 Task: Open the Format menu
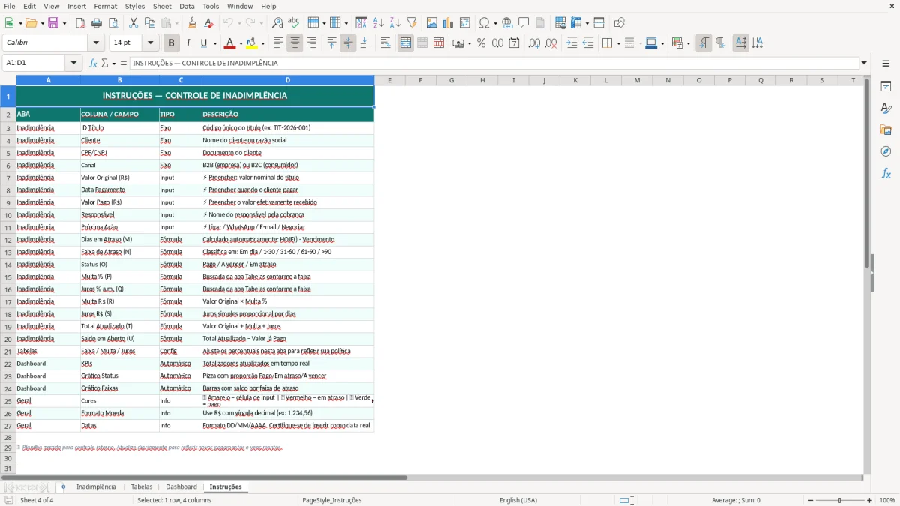(106, 6)
